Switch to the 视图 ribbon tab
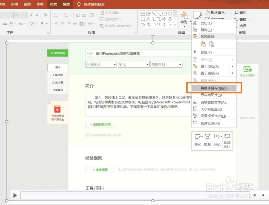The image size is (269, 205). pyautogui.click(x=27, y=4)
